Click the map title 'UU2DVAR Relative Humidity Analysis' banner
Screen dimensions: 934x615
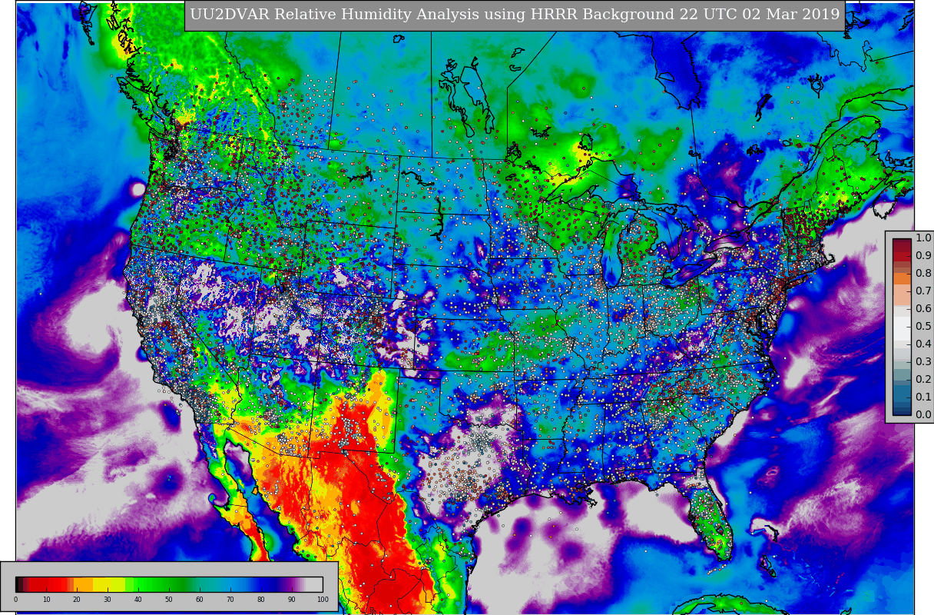515,15
